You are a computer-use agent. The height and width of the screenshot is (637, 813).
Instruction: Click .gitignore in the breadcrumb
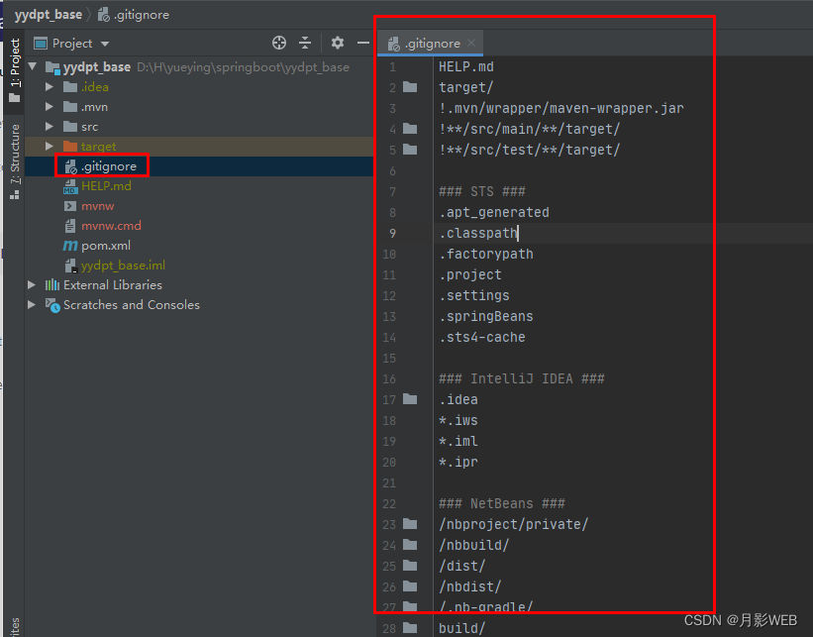pyautogui.click(x=141, y=15)
